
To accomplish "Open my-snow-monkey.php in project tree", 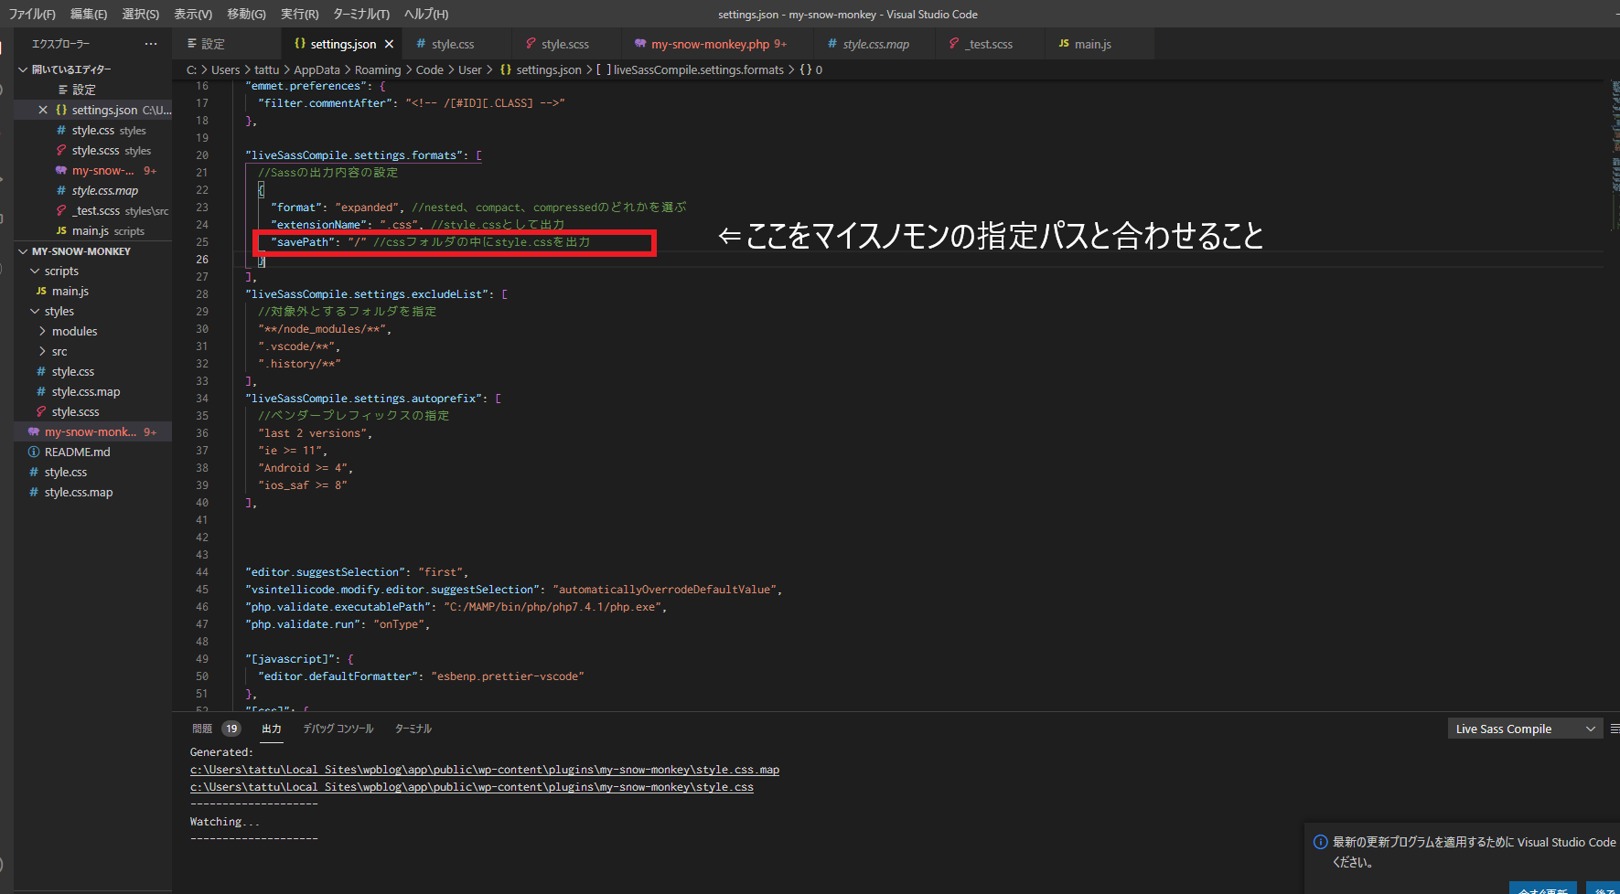I will point(93,431).
